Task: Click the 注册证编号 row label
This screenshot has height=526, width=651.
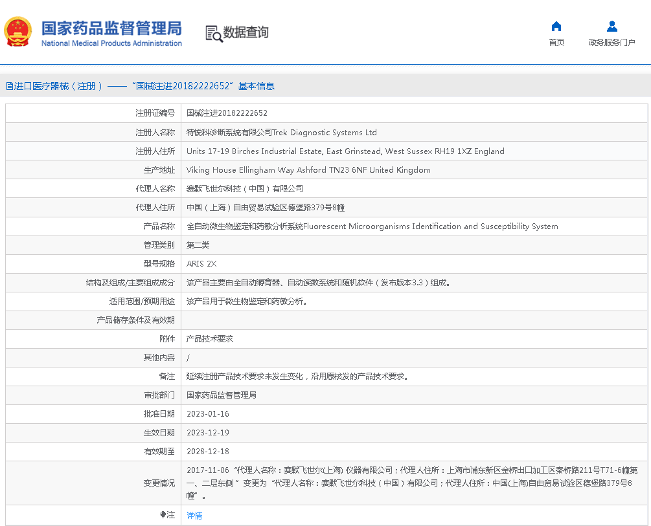Action: point(155,113)
